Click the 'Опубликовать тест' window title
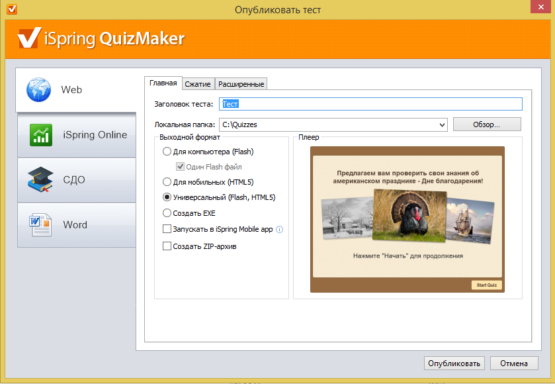 278,9
